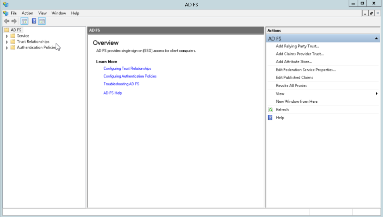This screenshot has height=217, width=383.
Task: Click Edit Published Claims action
Action: (x=294, y=78)
